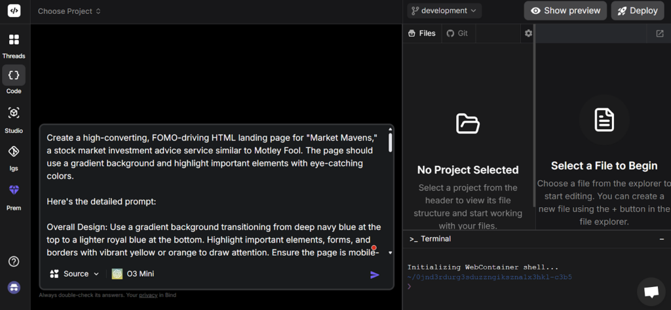The image size is (671, 310).
Task: Open file panel settings gear icon
Action: [x=529, y=33]
